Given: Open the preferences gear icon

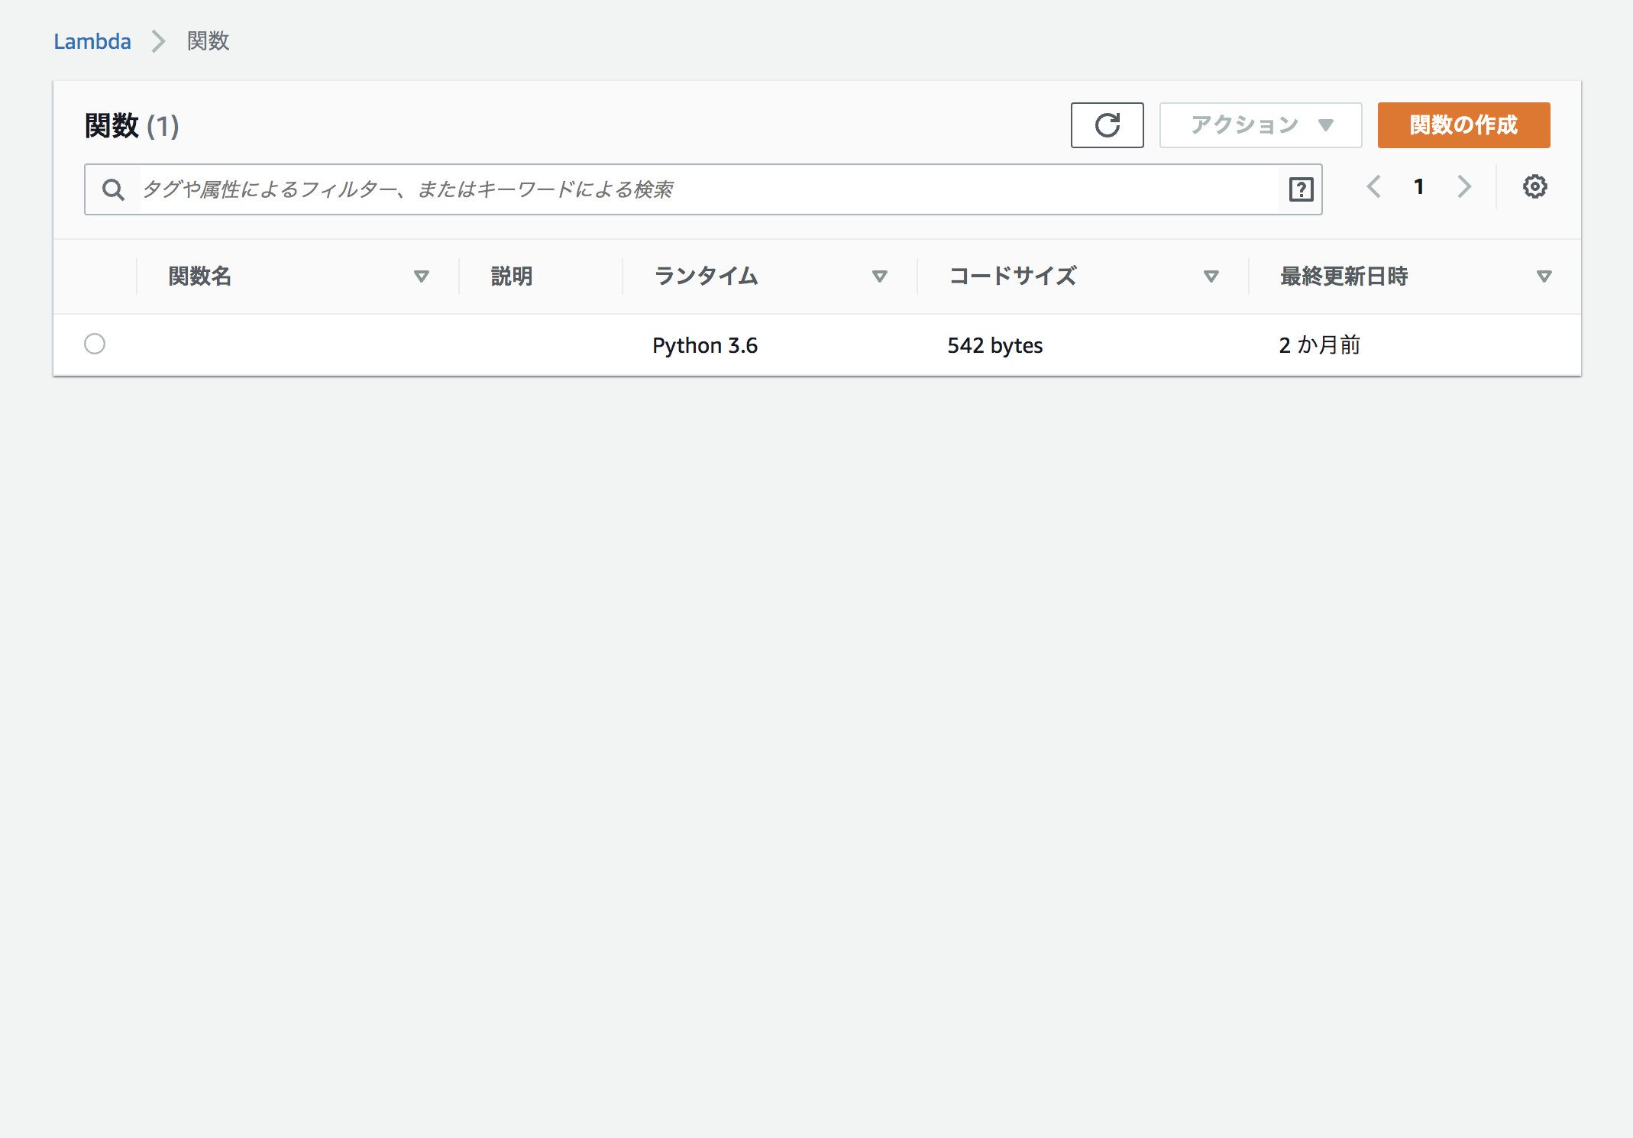Looking at the screenshot, I should click(1534, 186).
